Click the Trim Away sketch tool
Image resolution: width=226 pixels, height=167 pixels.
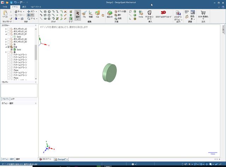click(65, 12)
